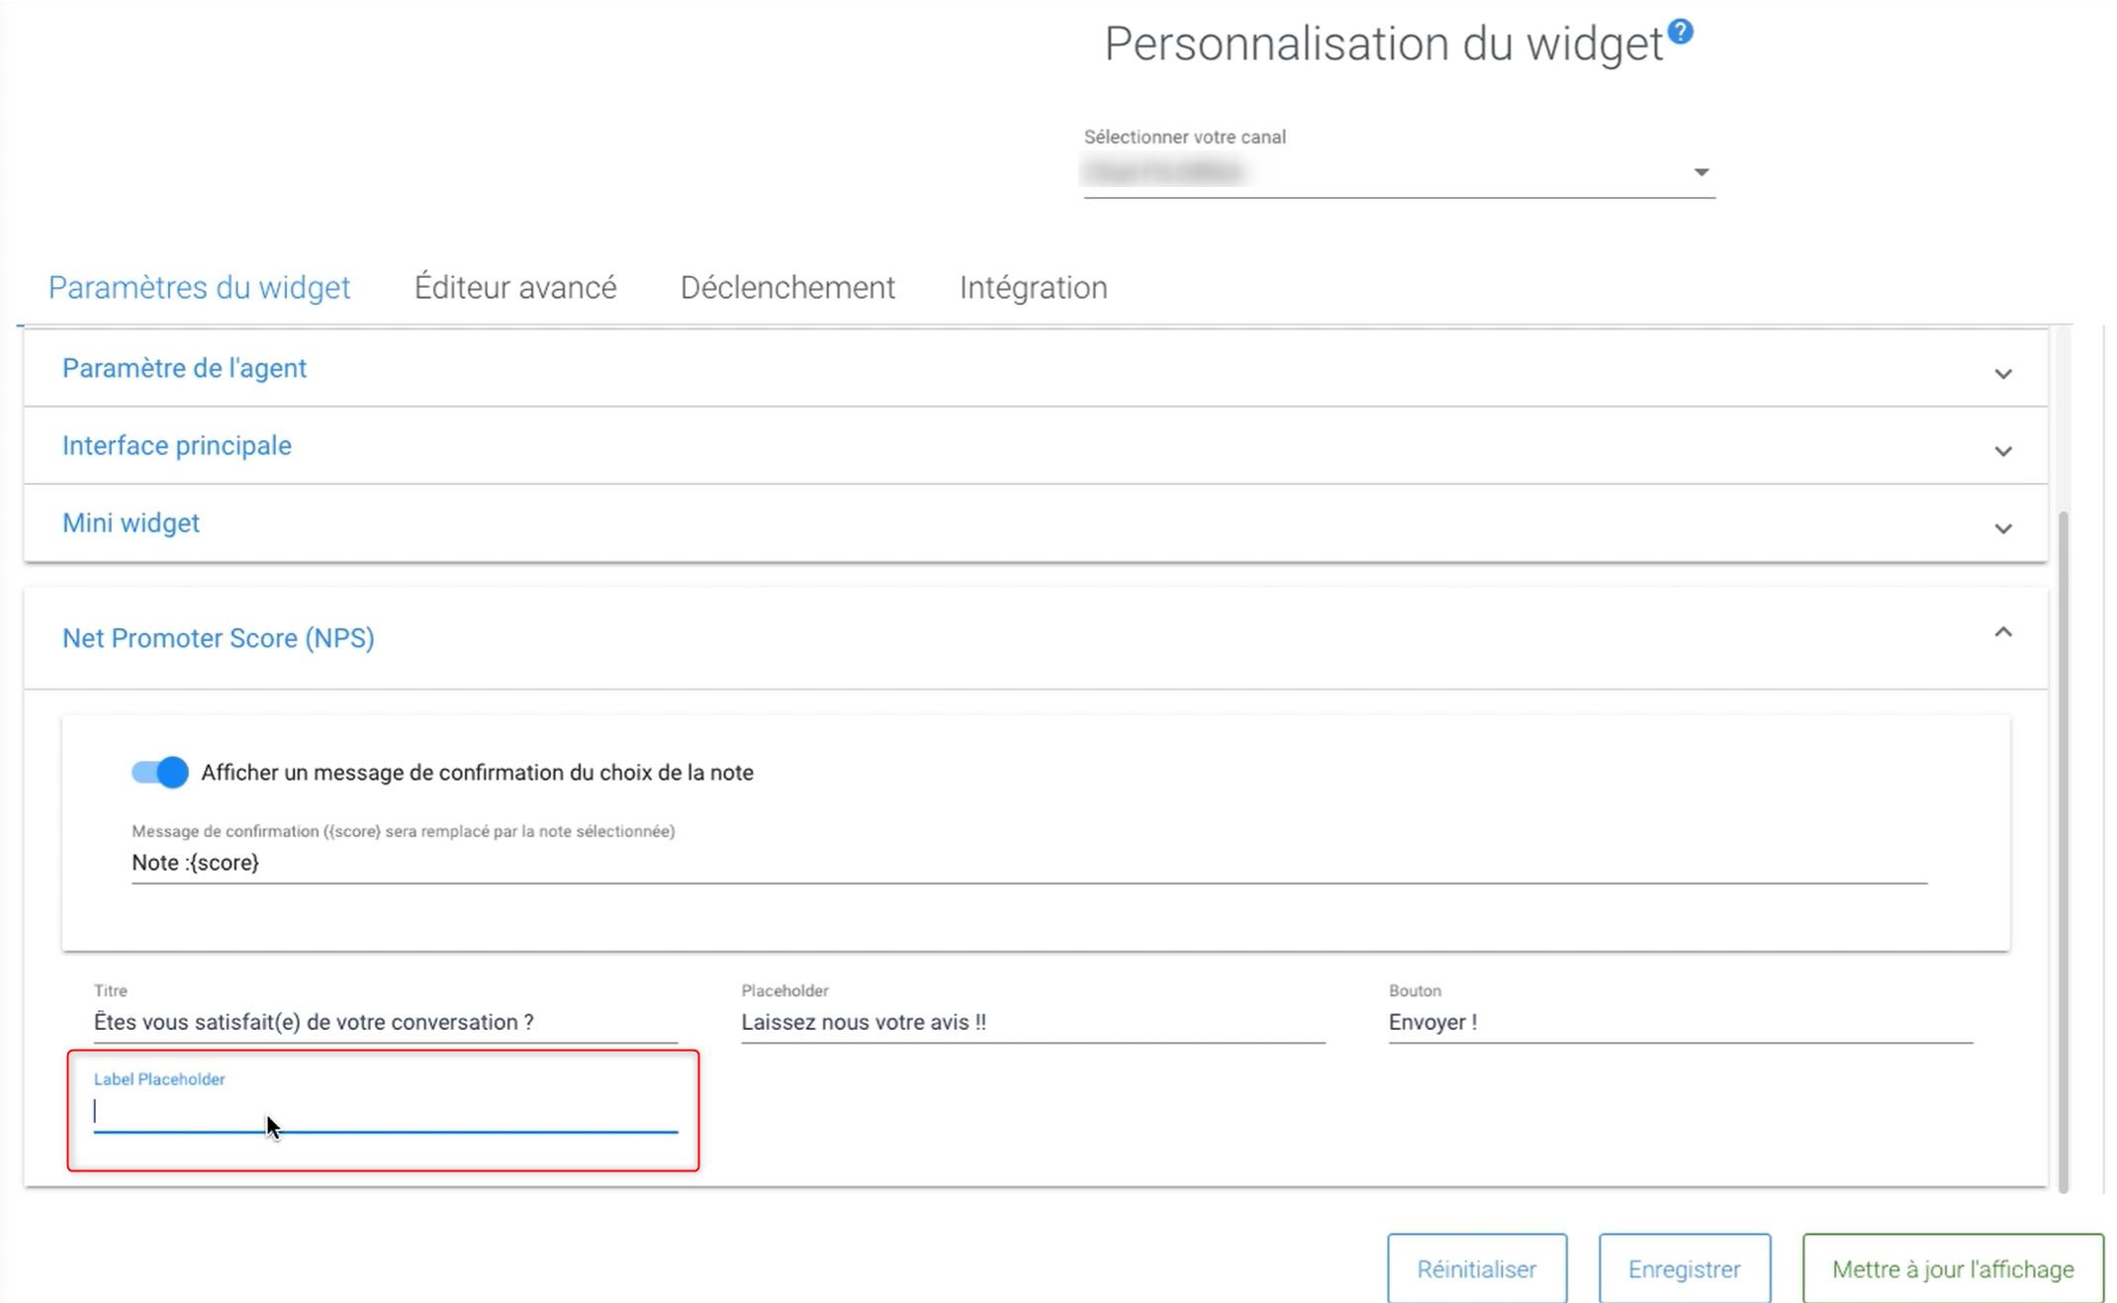Click the vertical scrollbar of settings panel

pos(2063,851)
